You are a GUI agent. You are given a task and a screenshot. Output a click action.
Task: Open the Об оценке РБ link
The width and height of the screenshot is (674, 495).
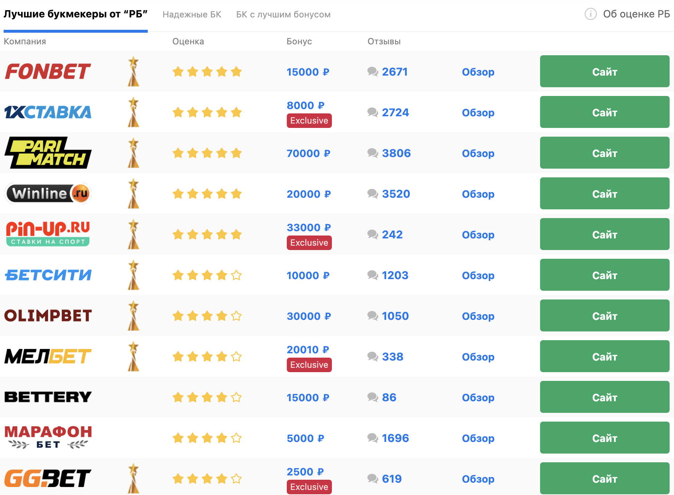click(x=636, y=14)
